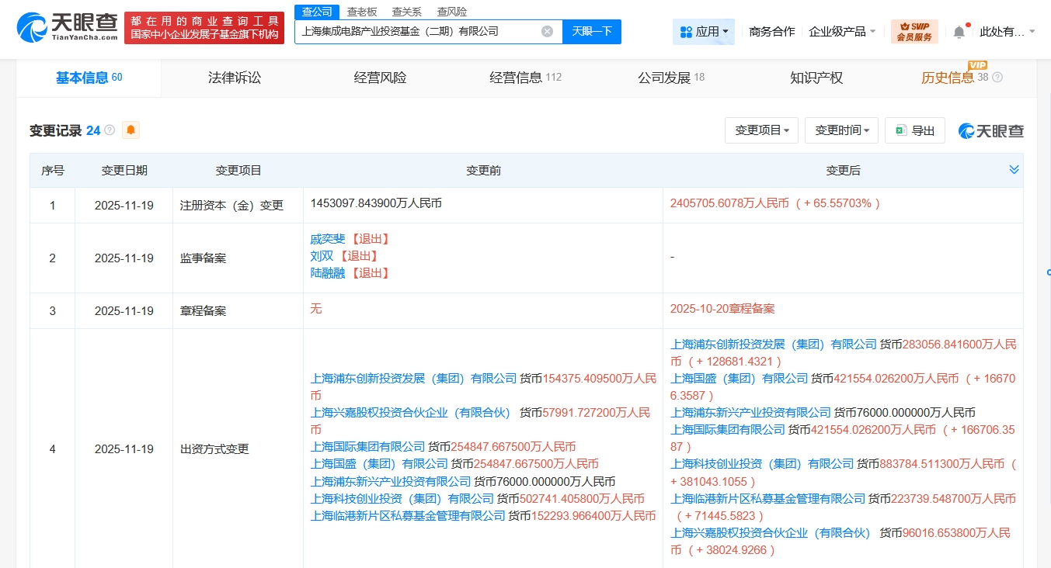Click the 天眼一下 search button
Screen dimensions: 1051x568
tap(592, 32)
